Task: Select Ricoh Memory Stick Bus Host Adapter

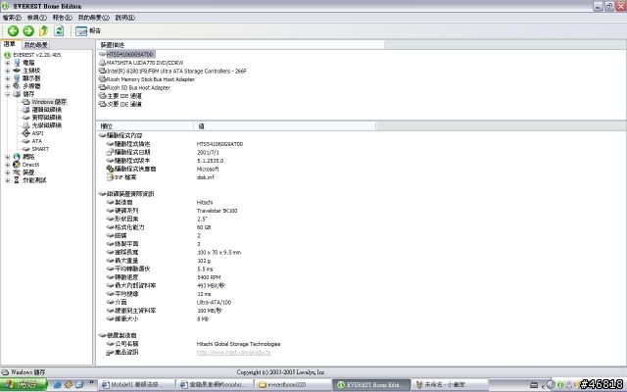Action: [x=150, y=79]
